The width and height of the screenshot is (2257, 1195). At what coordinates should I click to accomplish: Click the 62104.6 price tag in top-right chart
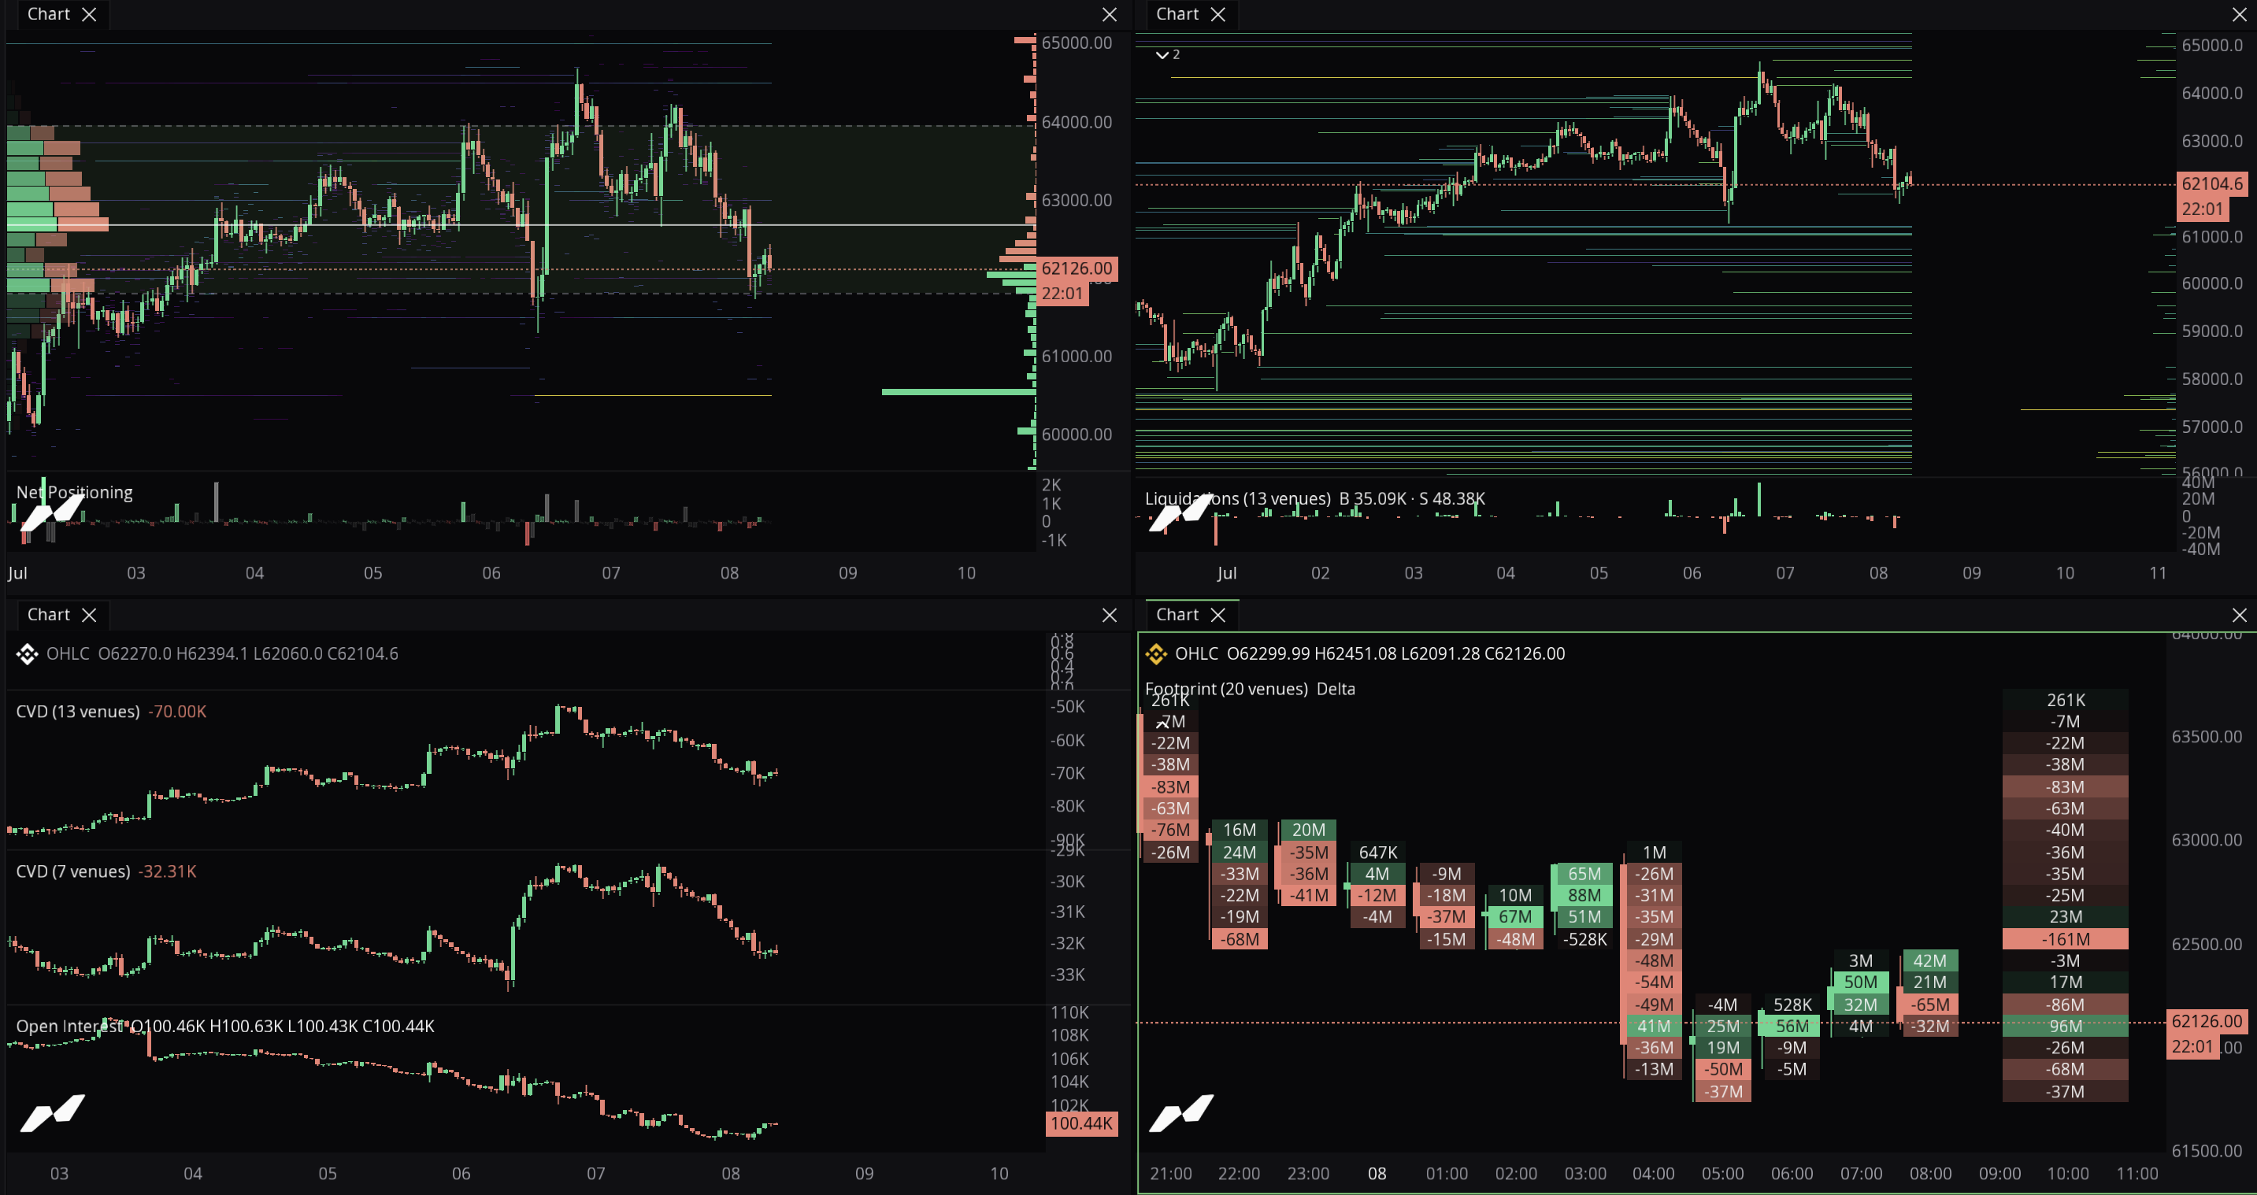click(2211, 184)
